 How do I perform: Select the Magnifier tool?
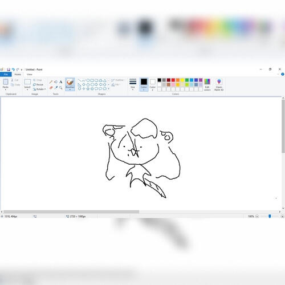61,88
